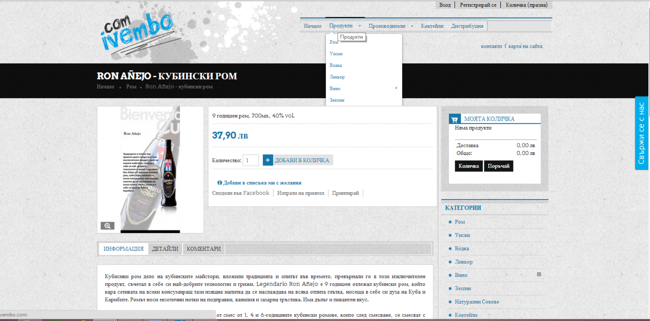Click the search field in navigation bar
This screenshot has height=321, width=650.
pos(519,26)
